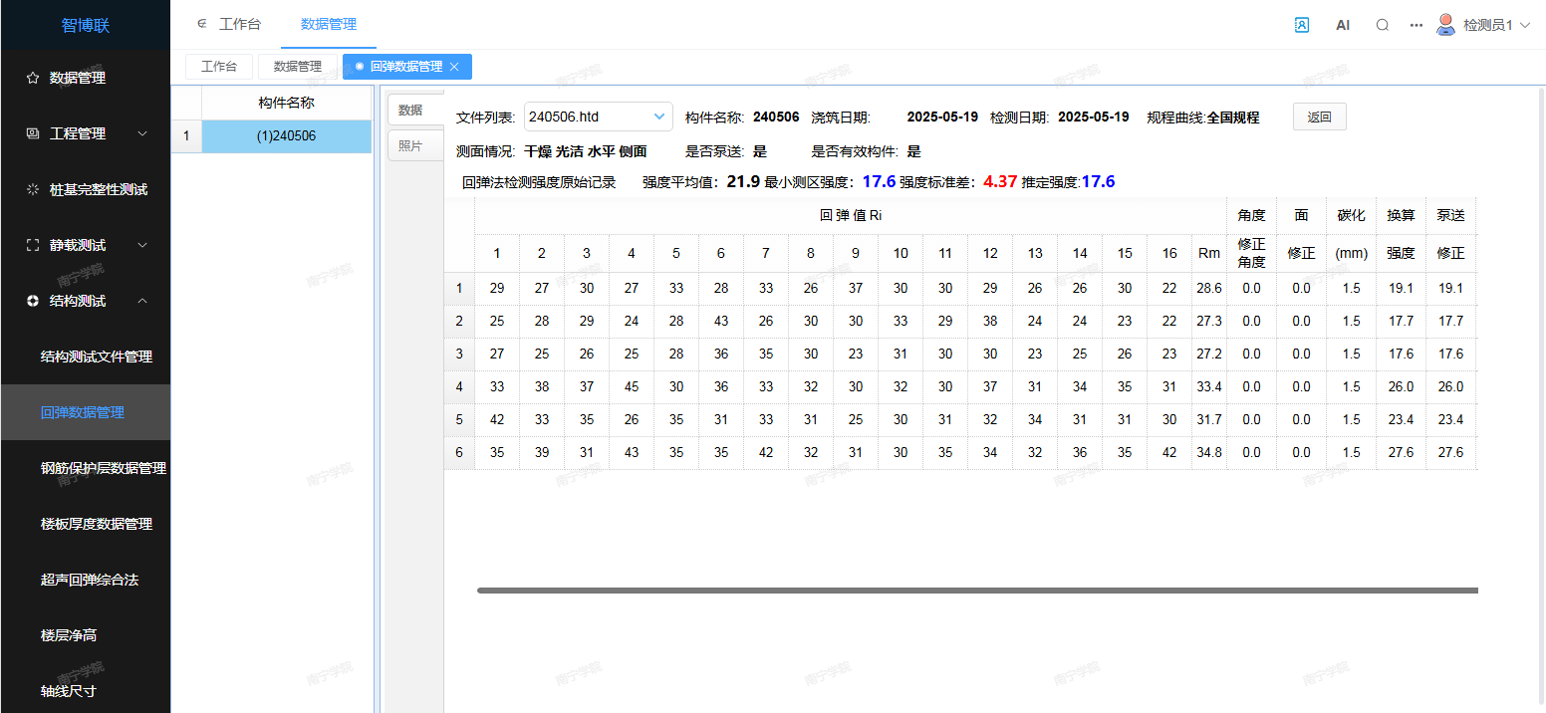Close the 回弹数据管理 tab with X
The height and width of the screenshot is (713, 1546).
tap(454, 67)
